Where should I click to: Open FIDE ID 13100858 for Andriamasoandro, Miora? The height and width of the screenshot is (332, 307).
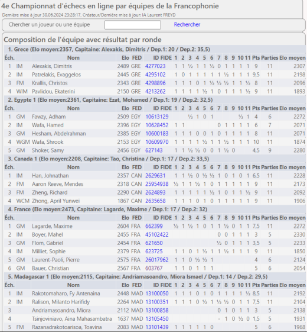pos(157,311)
